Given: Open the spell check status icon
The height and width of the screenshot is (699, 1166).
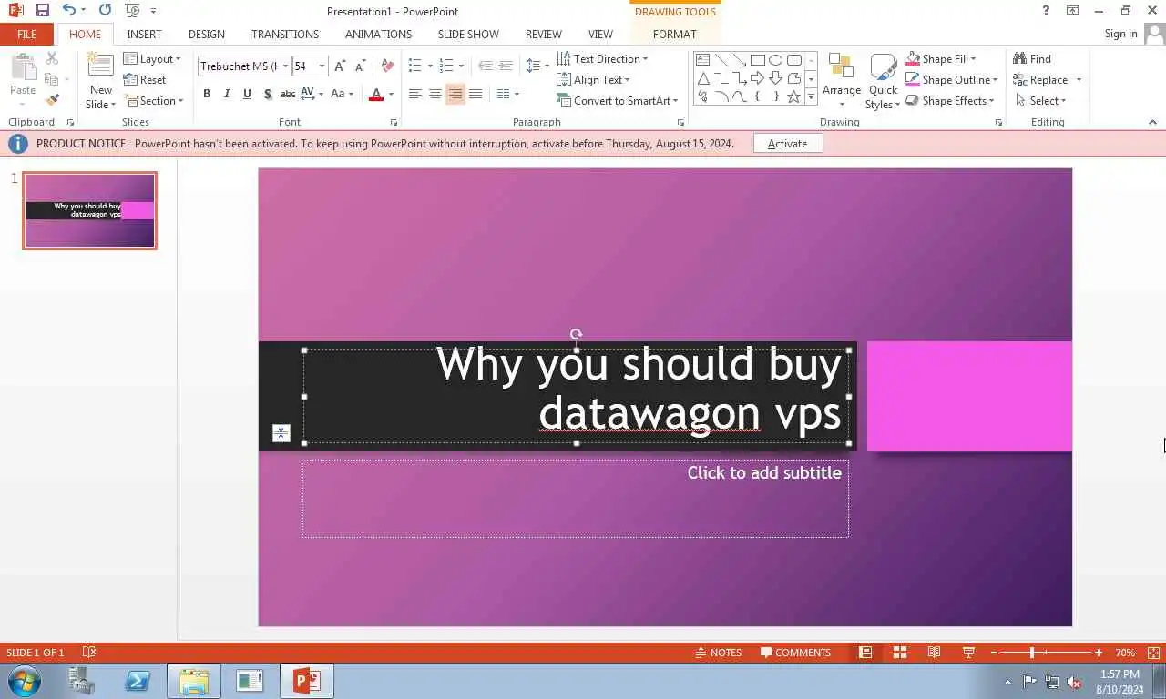Looking at the screenshot, I should click(x=89, y=653).
